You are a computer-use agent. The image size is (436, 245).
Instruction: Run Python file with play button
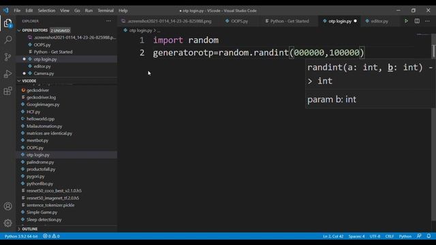click(x=406, y=21)
